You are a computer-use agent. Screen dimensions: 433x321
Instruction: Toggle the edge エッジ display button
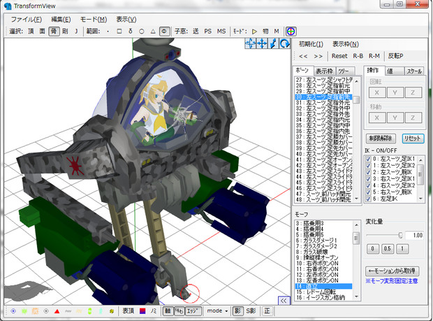[x=193, y=311]
